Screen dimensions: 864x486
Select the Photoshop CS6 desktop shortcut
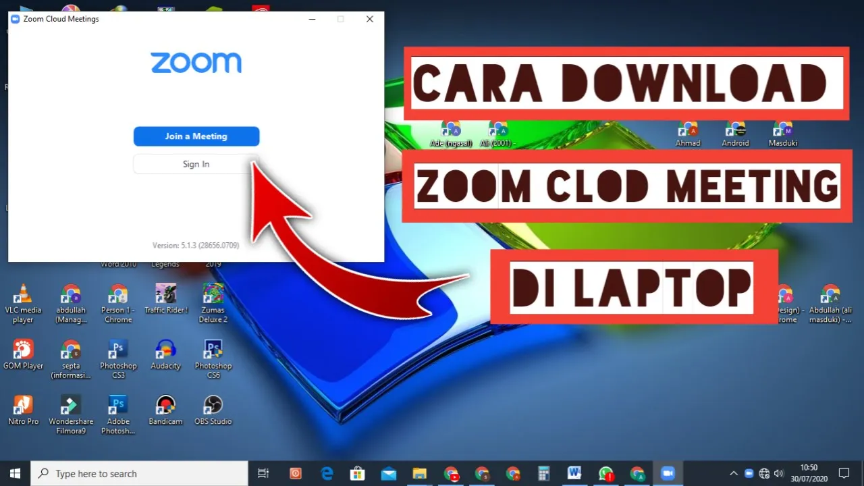pyautogui.click(x=213, y=359)
